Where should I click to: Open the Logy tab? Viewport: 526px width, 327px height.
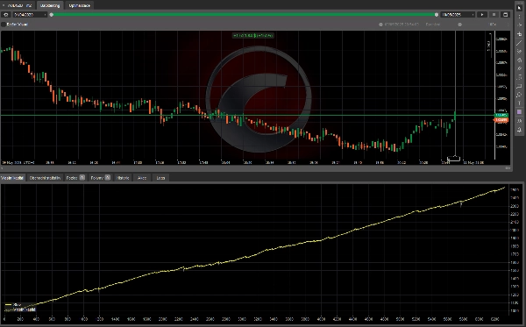[160, 178]
